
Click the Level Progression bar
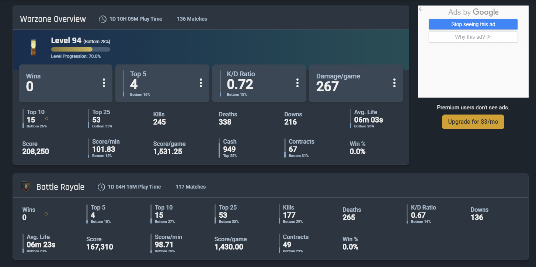pos(80,49)
